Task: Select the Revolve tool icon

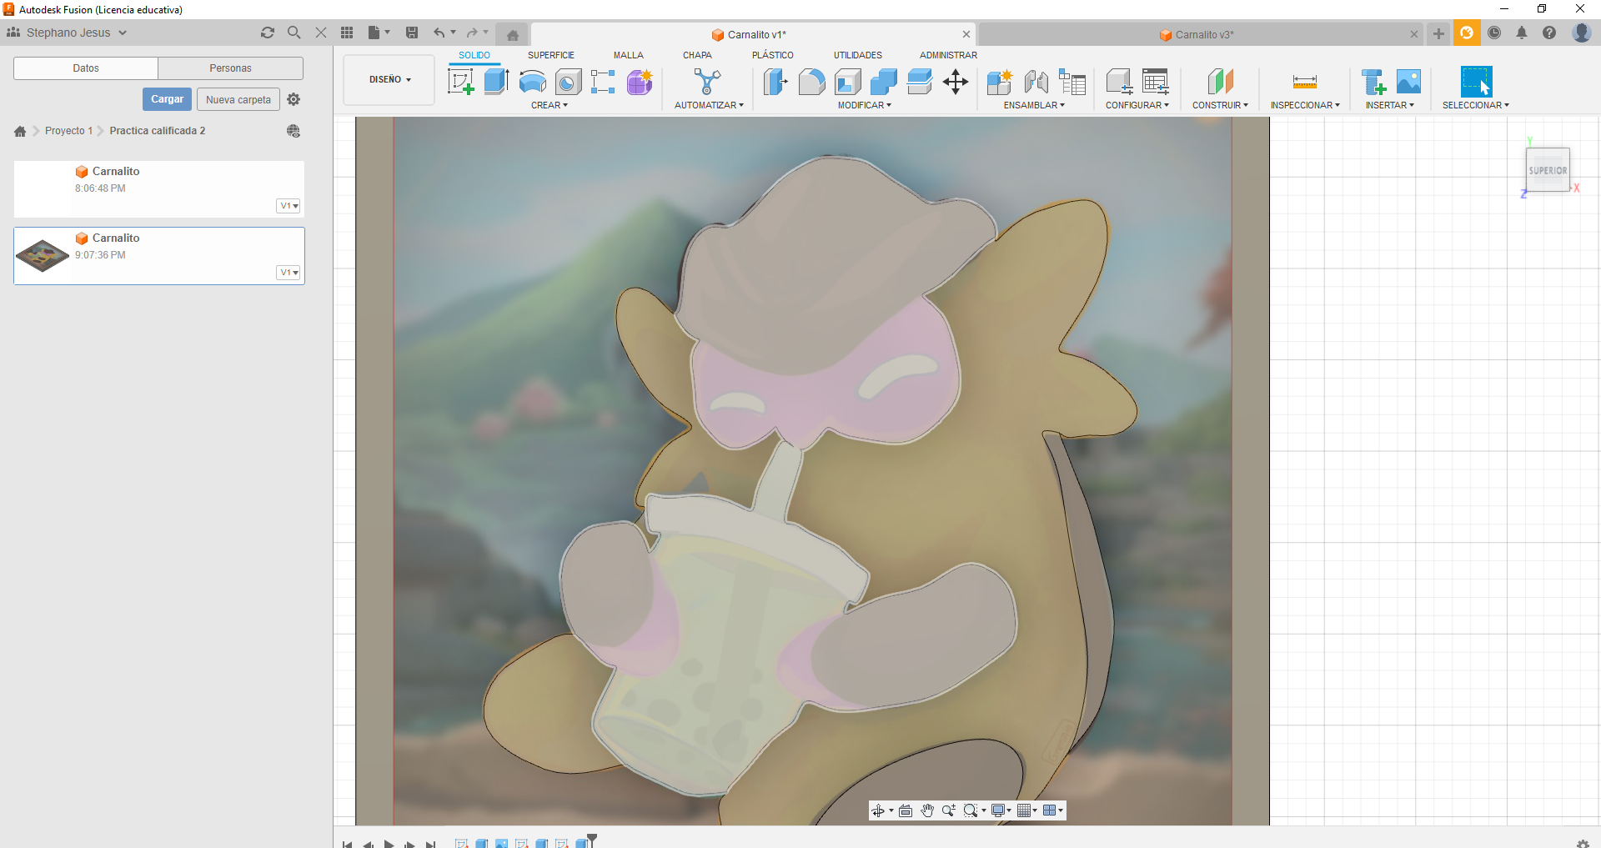Action: [x=533, y=82]
